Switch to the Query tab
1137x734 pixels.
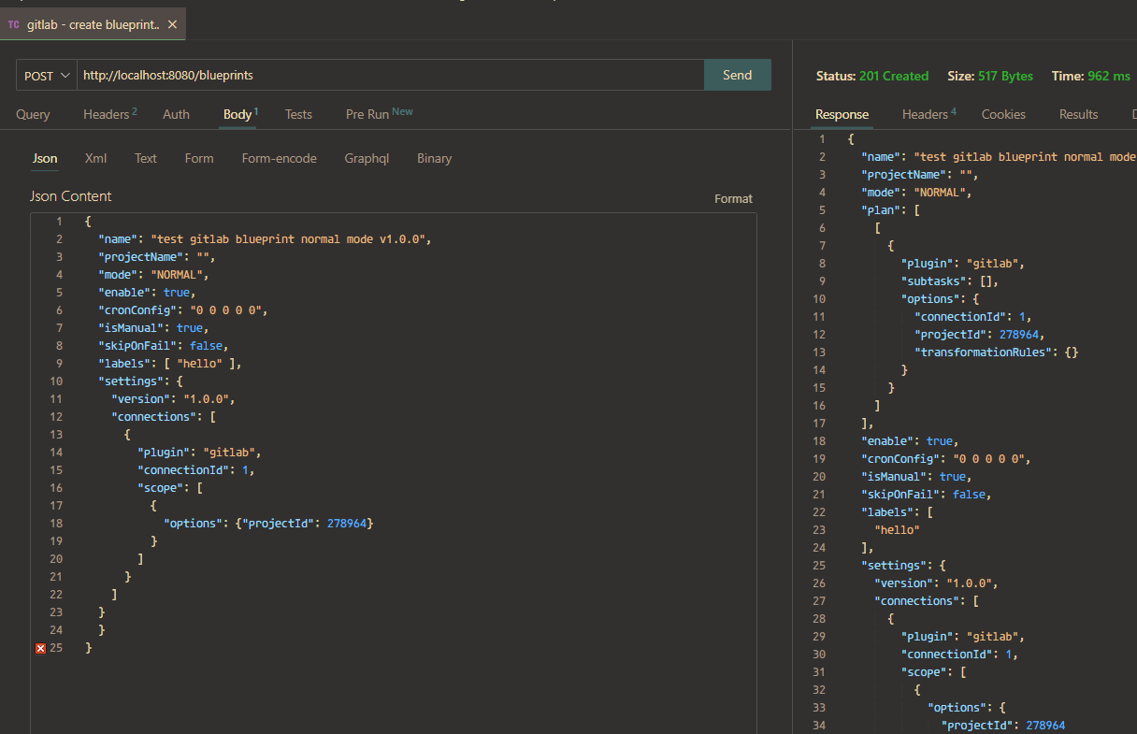click(x=33, y=114)
